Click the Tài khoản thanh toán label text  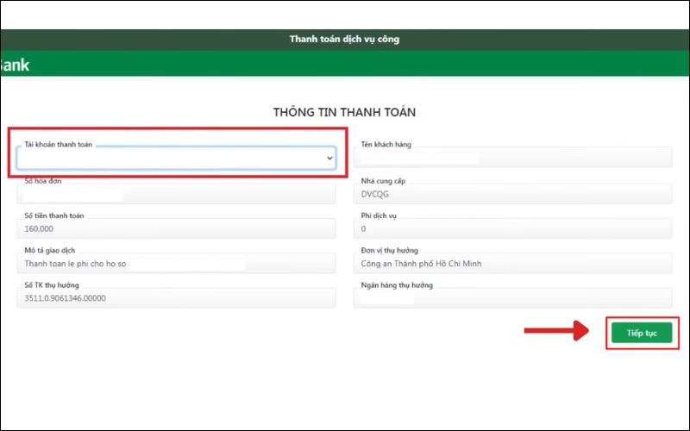pyautogui.click(x=58, y=145)
